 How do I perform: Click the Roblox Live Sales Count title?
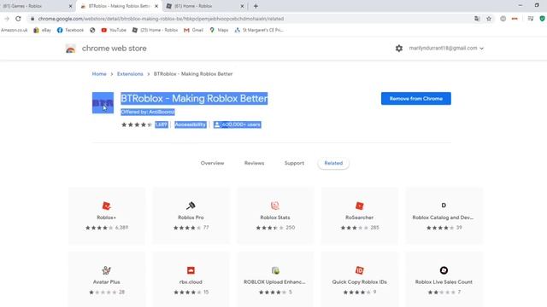(x=444, y=282)
